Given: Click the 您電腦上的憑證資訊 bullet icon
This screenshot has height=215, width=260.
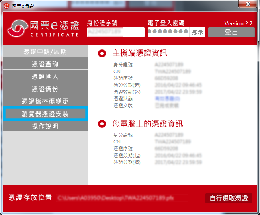Looking at the screenshot, I should coord(102,124).
